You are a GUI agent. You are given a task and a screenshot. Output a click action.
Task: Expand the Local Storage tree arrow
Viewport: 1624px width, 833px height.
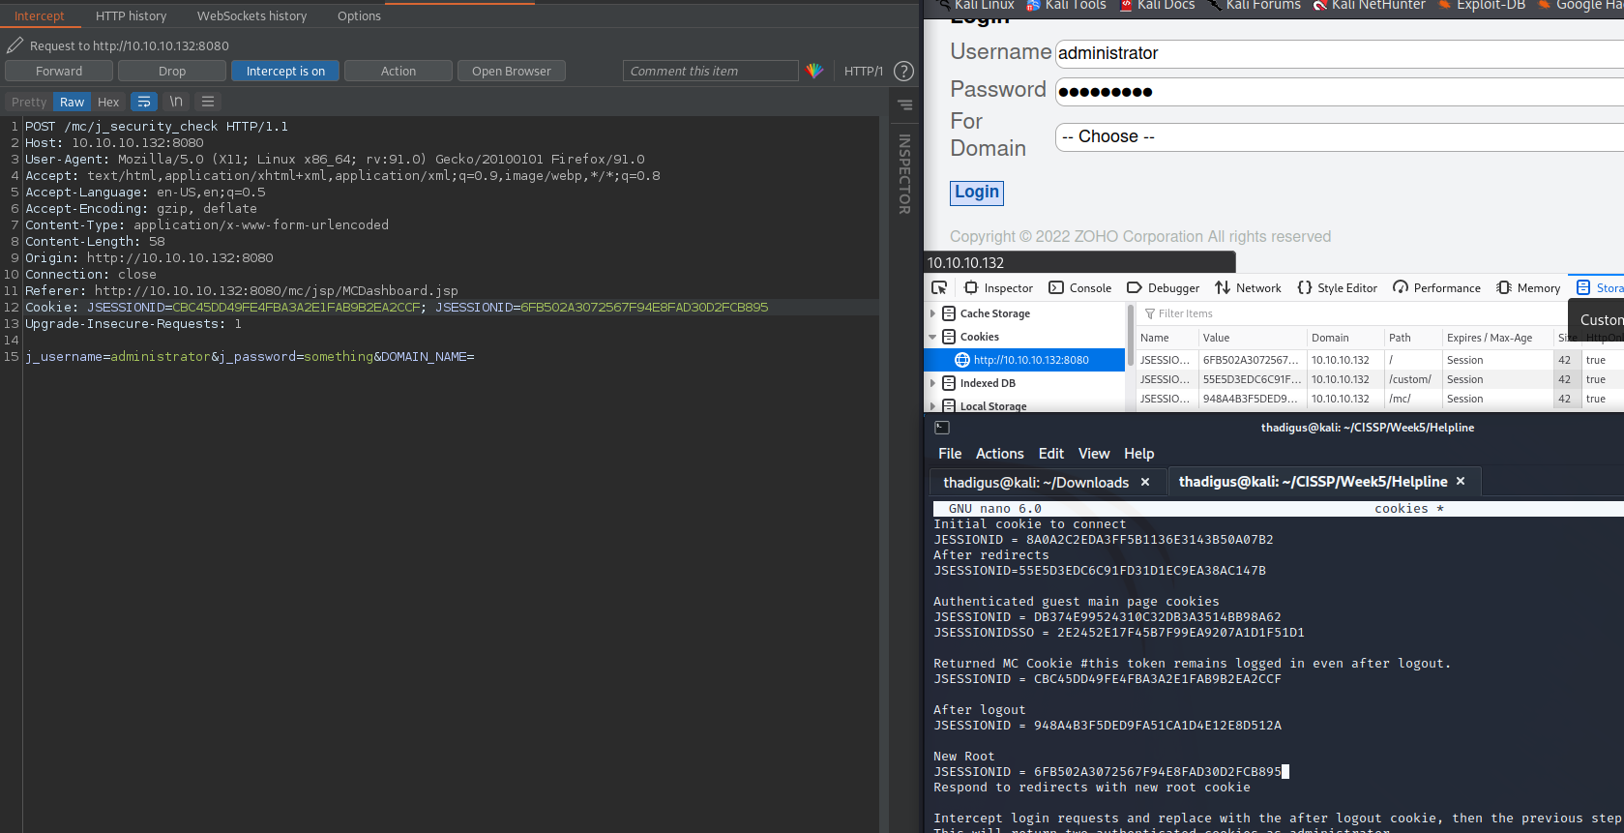coord(932,406)
